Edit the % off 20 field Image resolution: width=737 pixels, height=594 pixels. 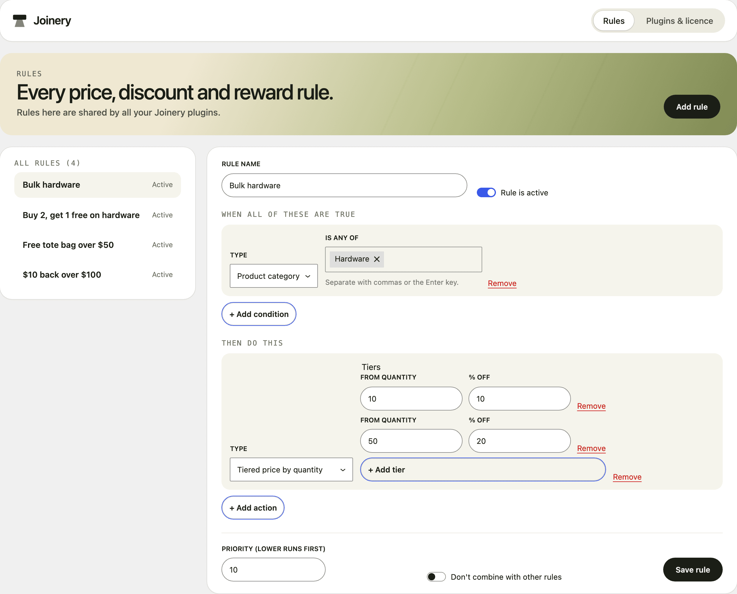click(520, 441)
